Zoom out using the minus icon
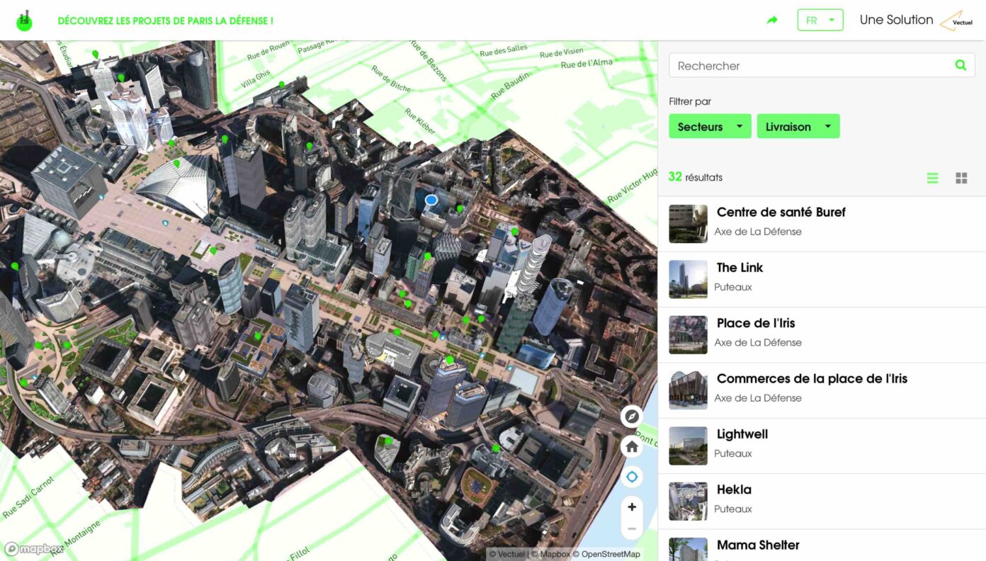Screen dimensions: 986x561 631,528
